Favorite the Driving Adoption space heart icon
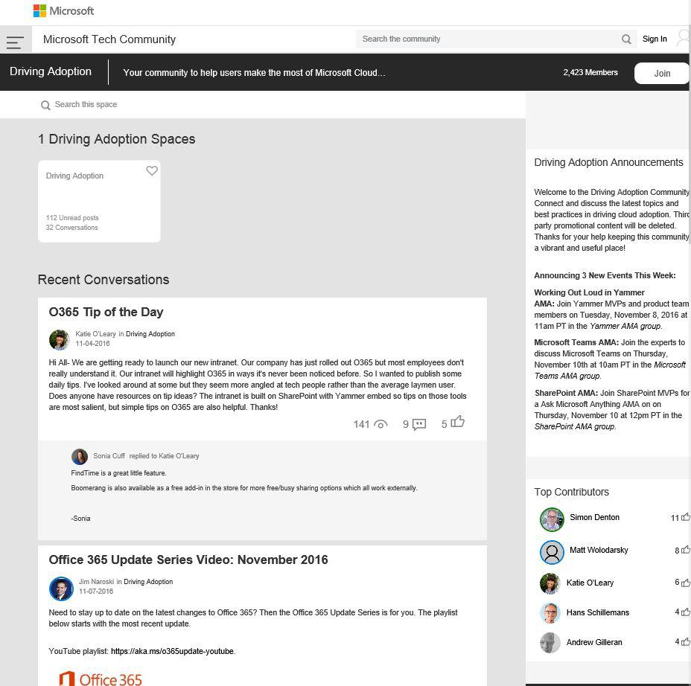The height and width of the screenshot is (686, 691). pos(152,171)
